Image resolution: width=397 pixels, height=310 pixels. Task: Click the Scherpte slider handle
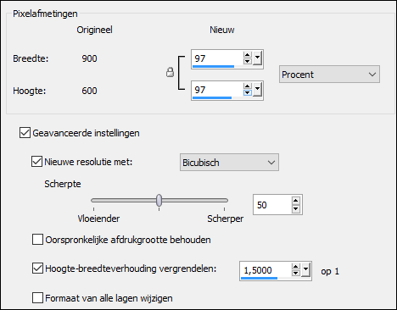(x=159, y=200)
